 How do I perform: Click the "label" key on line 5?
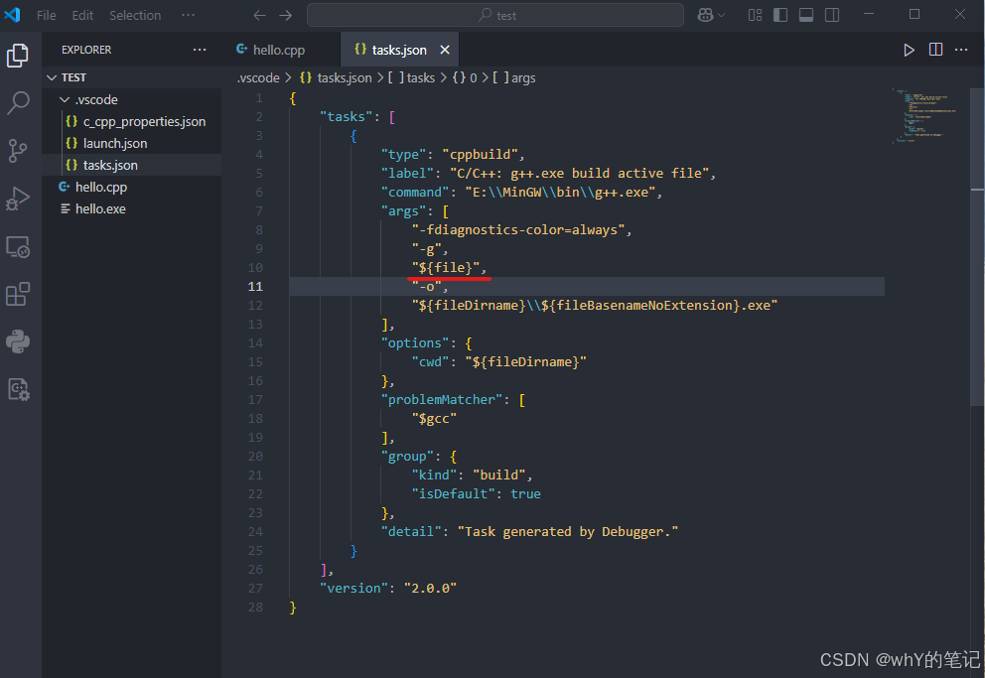coord(407,174)
